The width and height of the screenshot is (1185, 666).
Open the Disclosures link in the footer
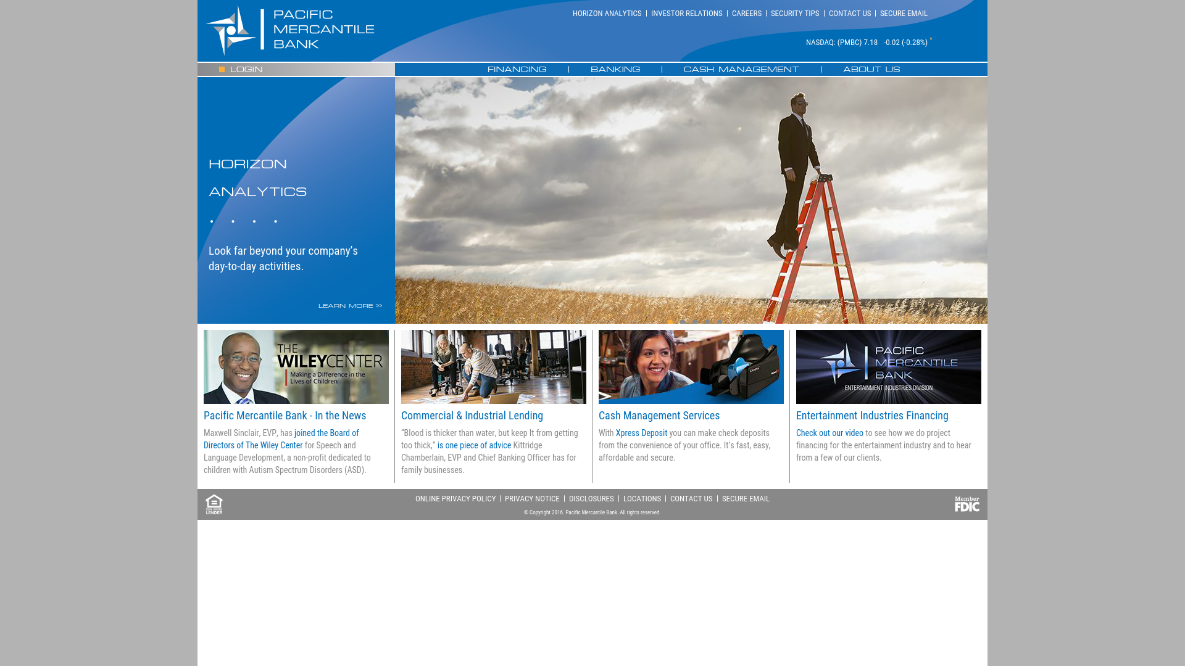(591, 499)
